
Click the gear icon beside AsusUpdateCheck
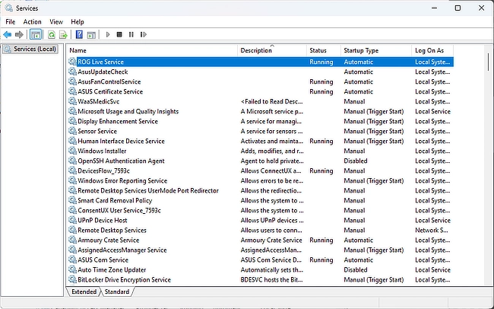click(72, 72)
